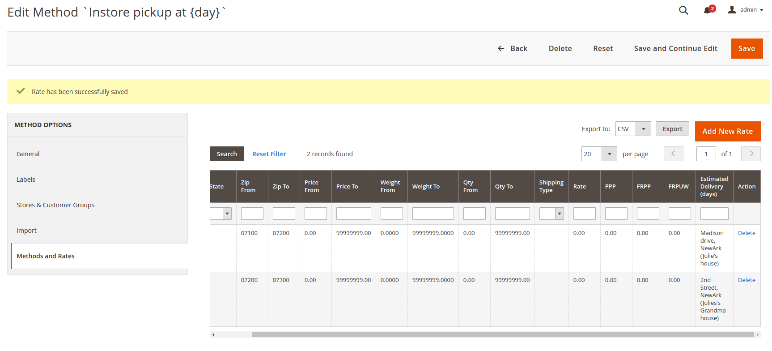This screenshot has width=772, height=351.
Task: Expand the CSV export format dropdown
Action: click(643, 129)
